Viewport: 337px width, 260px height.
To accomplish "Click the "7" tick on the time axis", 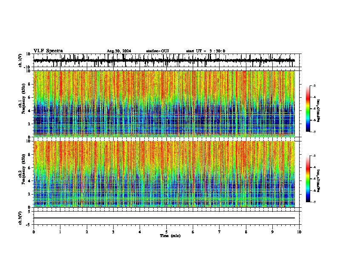I will pos(220,232).
